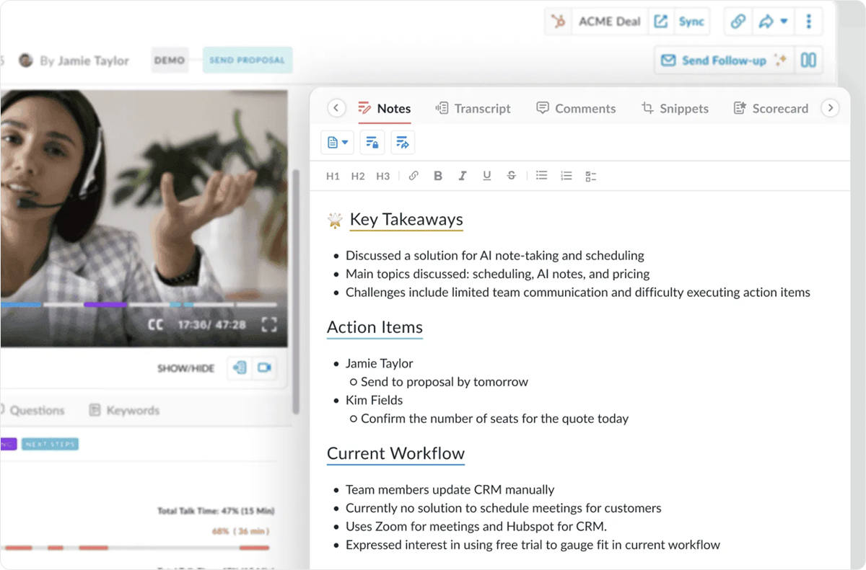
Task: Open the three-dot more options menu
Action: click(x=808, y=22)
